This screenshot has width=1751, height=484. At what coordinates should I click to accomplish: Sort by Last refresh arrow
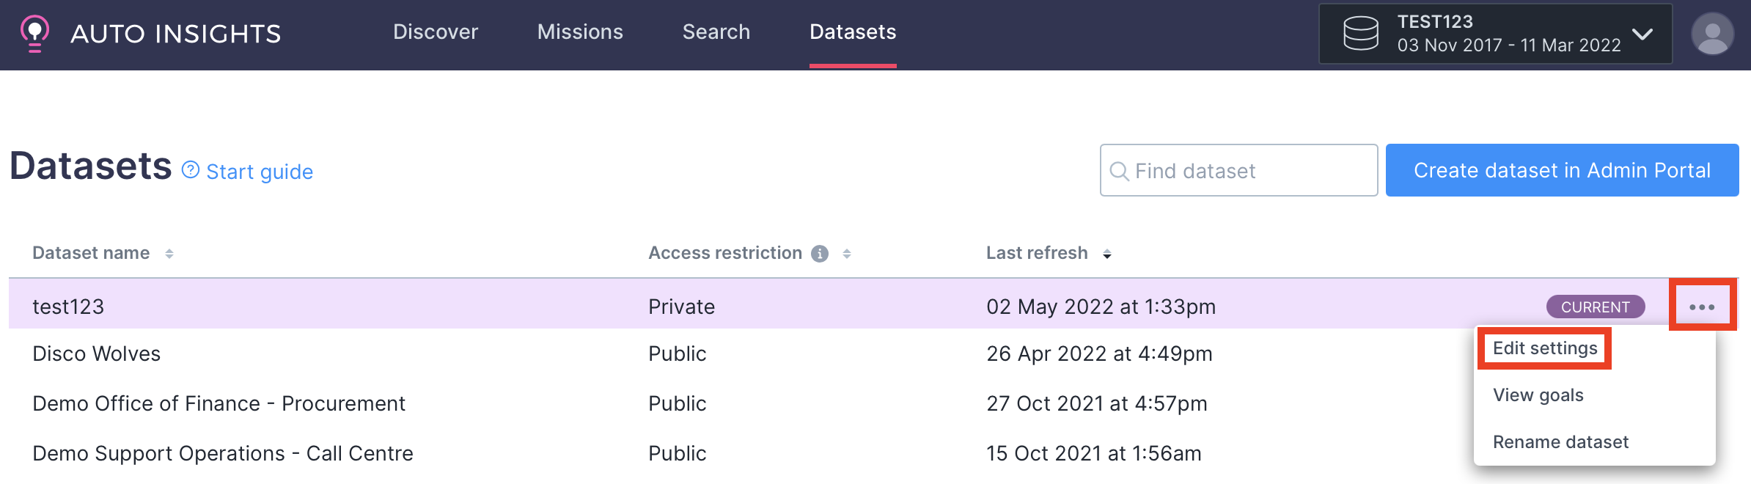click(x=1107, y=254)
